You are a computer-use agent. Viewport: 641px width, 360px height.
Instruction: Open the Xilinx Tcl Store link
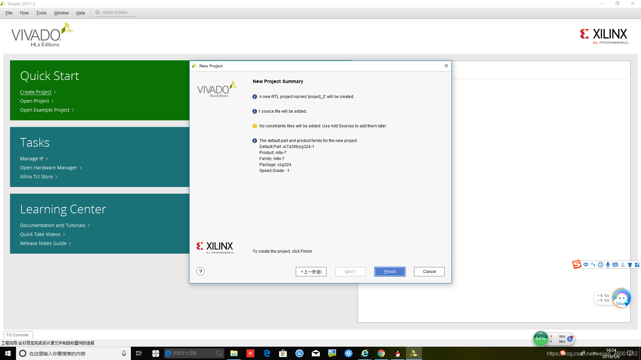36,177
